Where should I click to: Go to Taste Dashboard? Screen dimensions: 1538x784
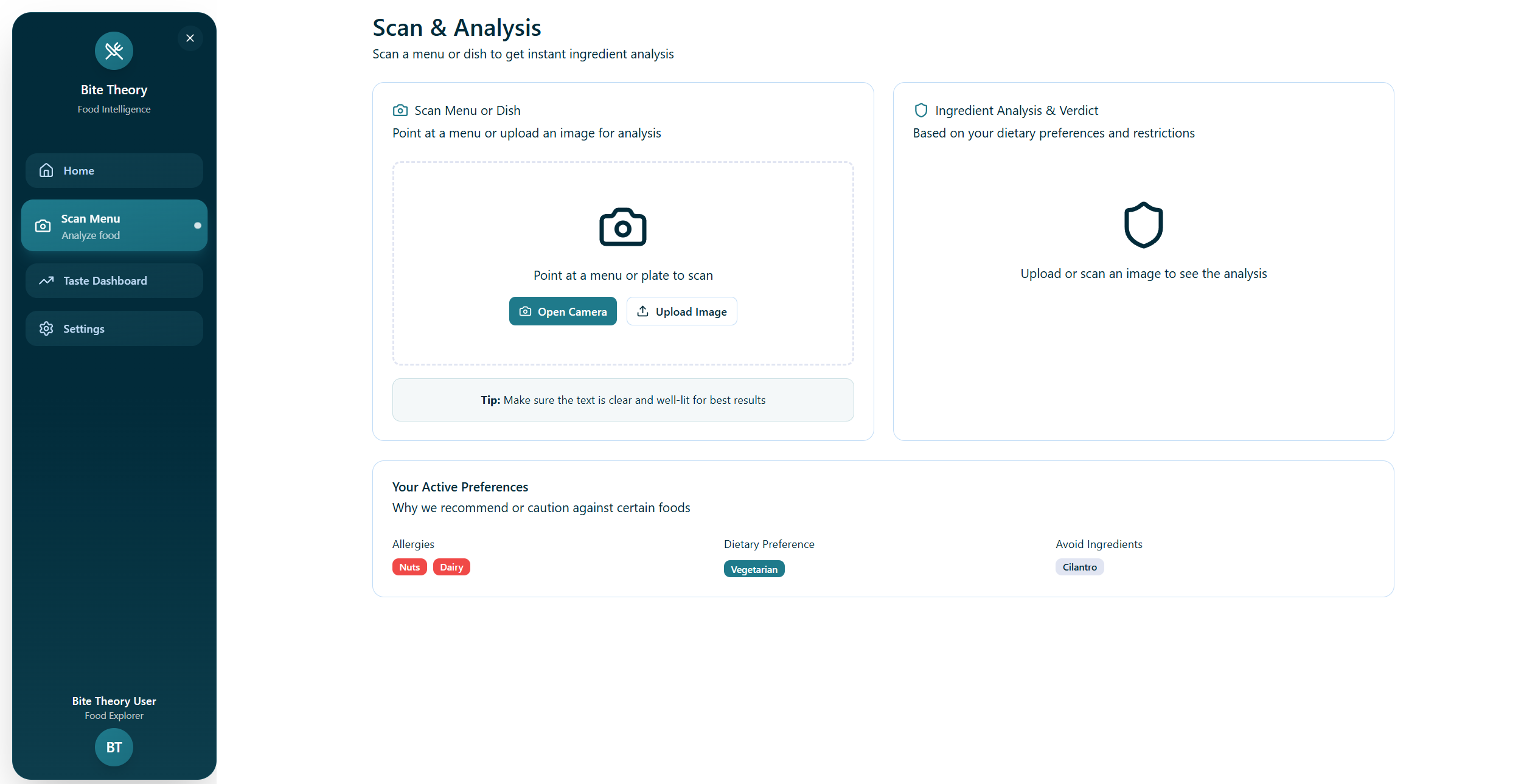pos(114,280)
